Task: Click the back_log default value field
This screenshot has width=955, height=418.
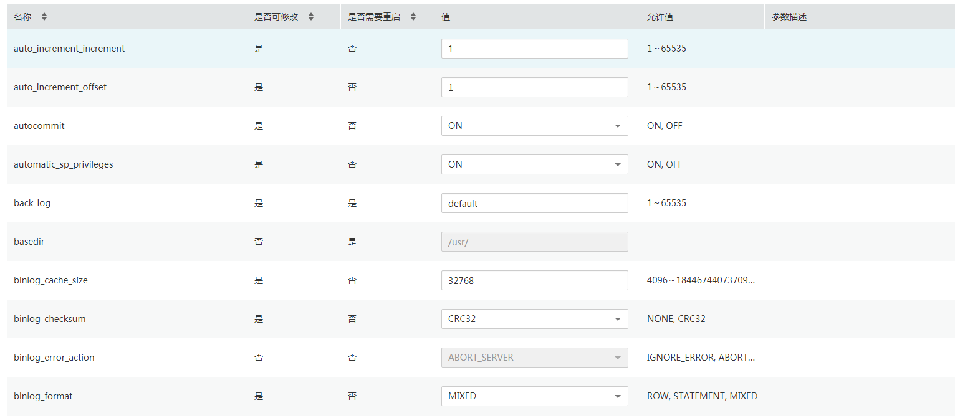Action: (534, 203)
